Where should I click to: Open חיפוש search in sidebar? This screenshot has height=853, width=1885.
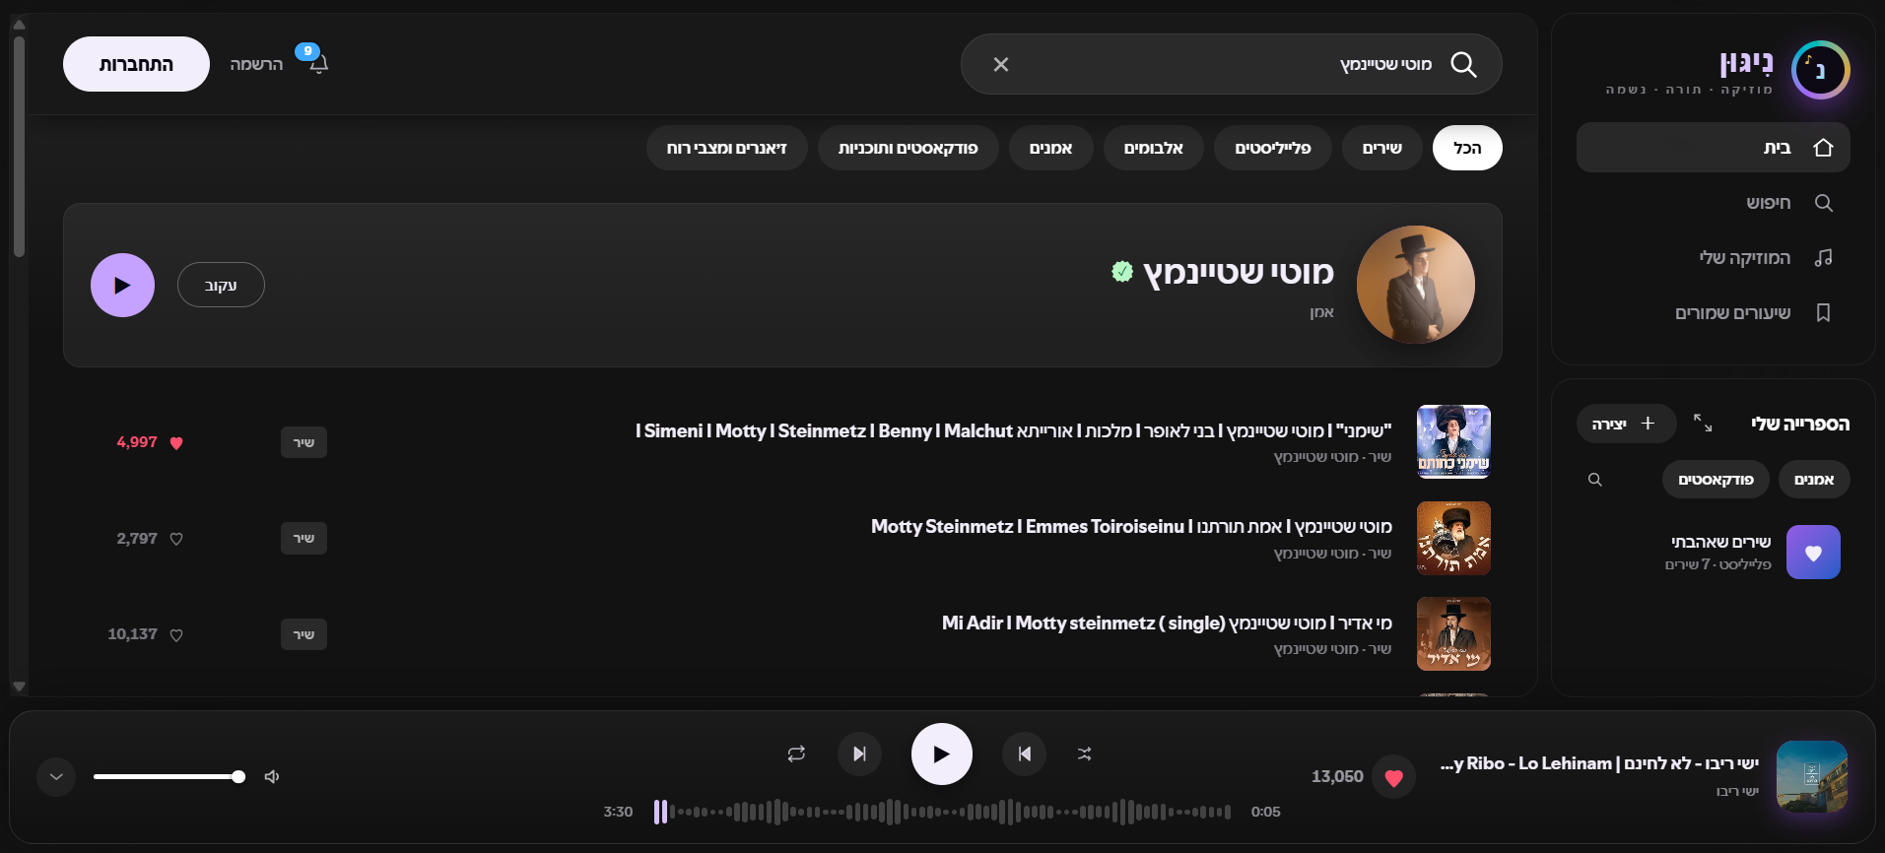point(1713,203)
